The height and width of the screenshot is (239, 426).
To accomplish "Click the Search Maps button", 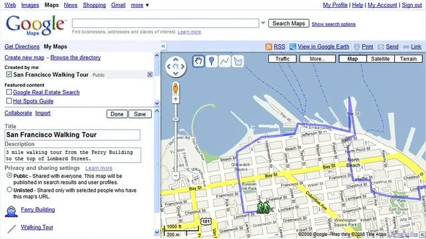I will [288, 24].
